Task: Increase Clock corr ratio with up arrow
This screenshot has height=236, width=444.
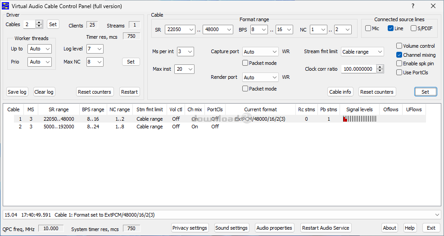Action: coord(380,67)
